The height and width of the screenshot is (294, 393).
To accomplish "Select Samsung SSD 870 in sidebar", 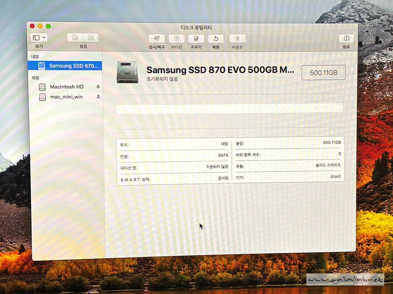I will click(65, 66).
